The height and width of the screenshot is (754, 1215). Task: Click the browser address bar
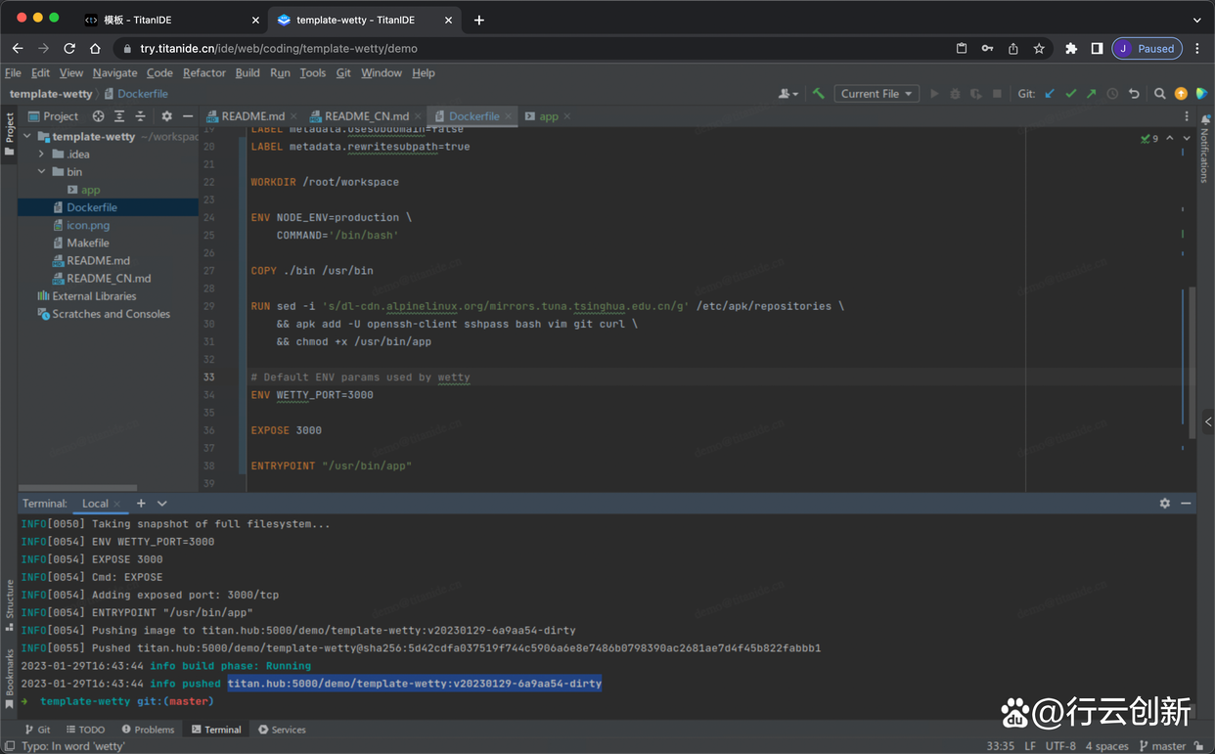coord(538,48)
